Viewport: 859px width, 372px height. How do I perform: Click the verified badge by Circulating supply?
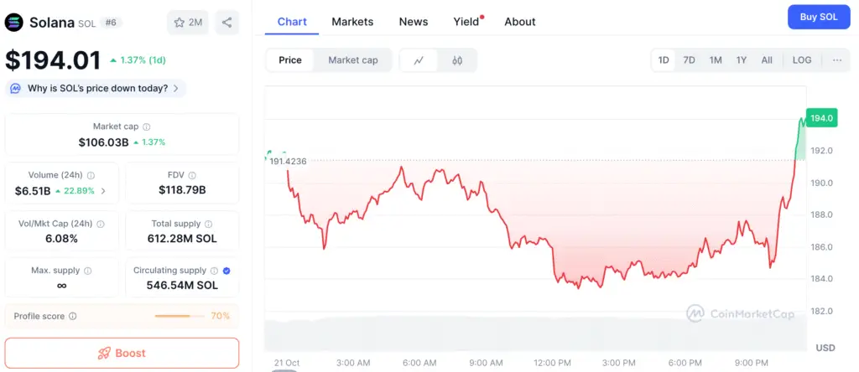[226, 271]
